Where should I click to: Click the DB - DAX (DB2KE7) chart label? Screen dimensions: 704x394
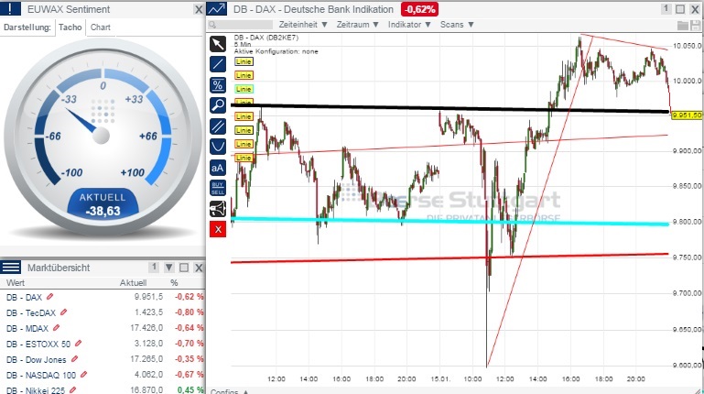click(x=265, y=38)
